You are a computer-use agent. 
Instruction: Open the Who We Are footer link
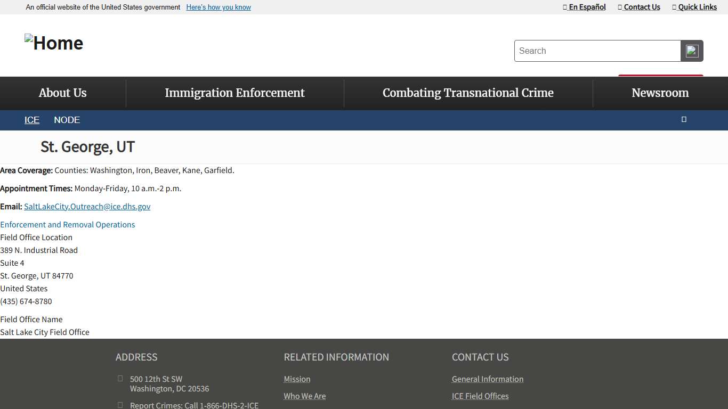tap(304, 396)
